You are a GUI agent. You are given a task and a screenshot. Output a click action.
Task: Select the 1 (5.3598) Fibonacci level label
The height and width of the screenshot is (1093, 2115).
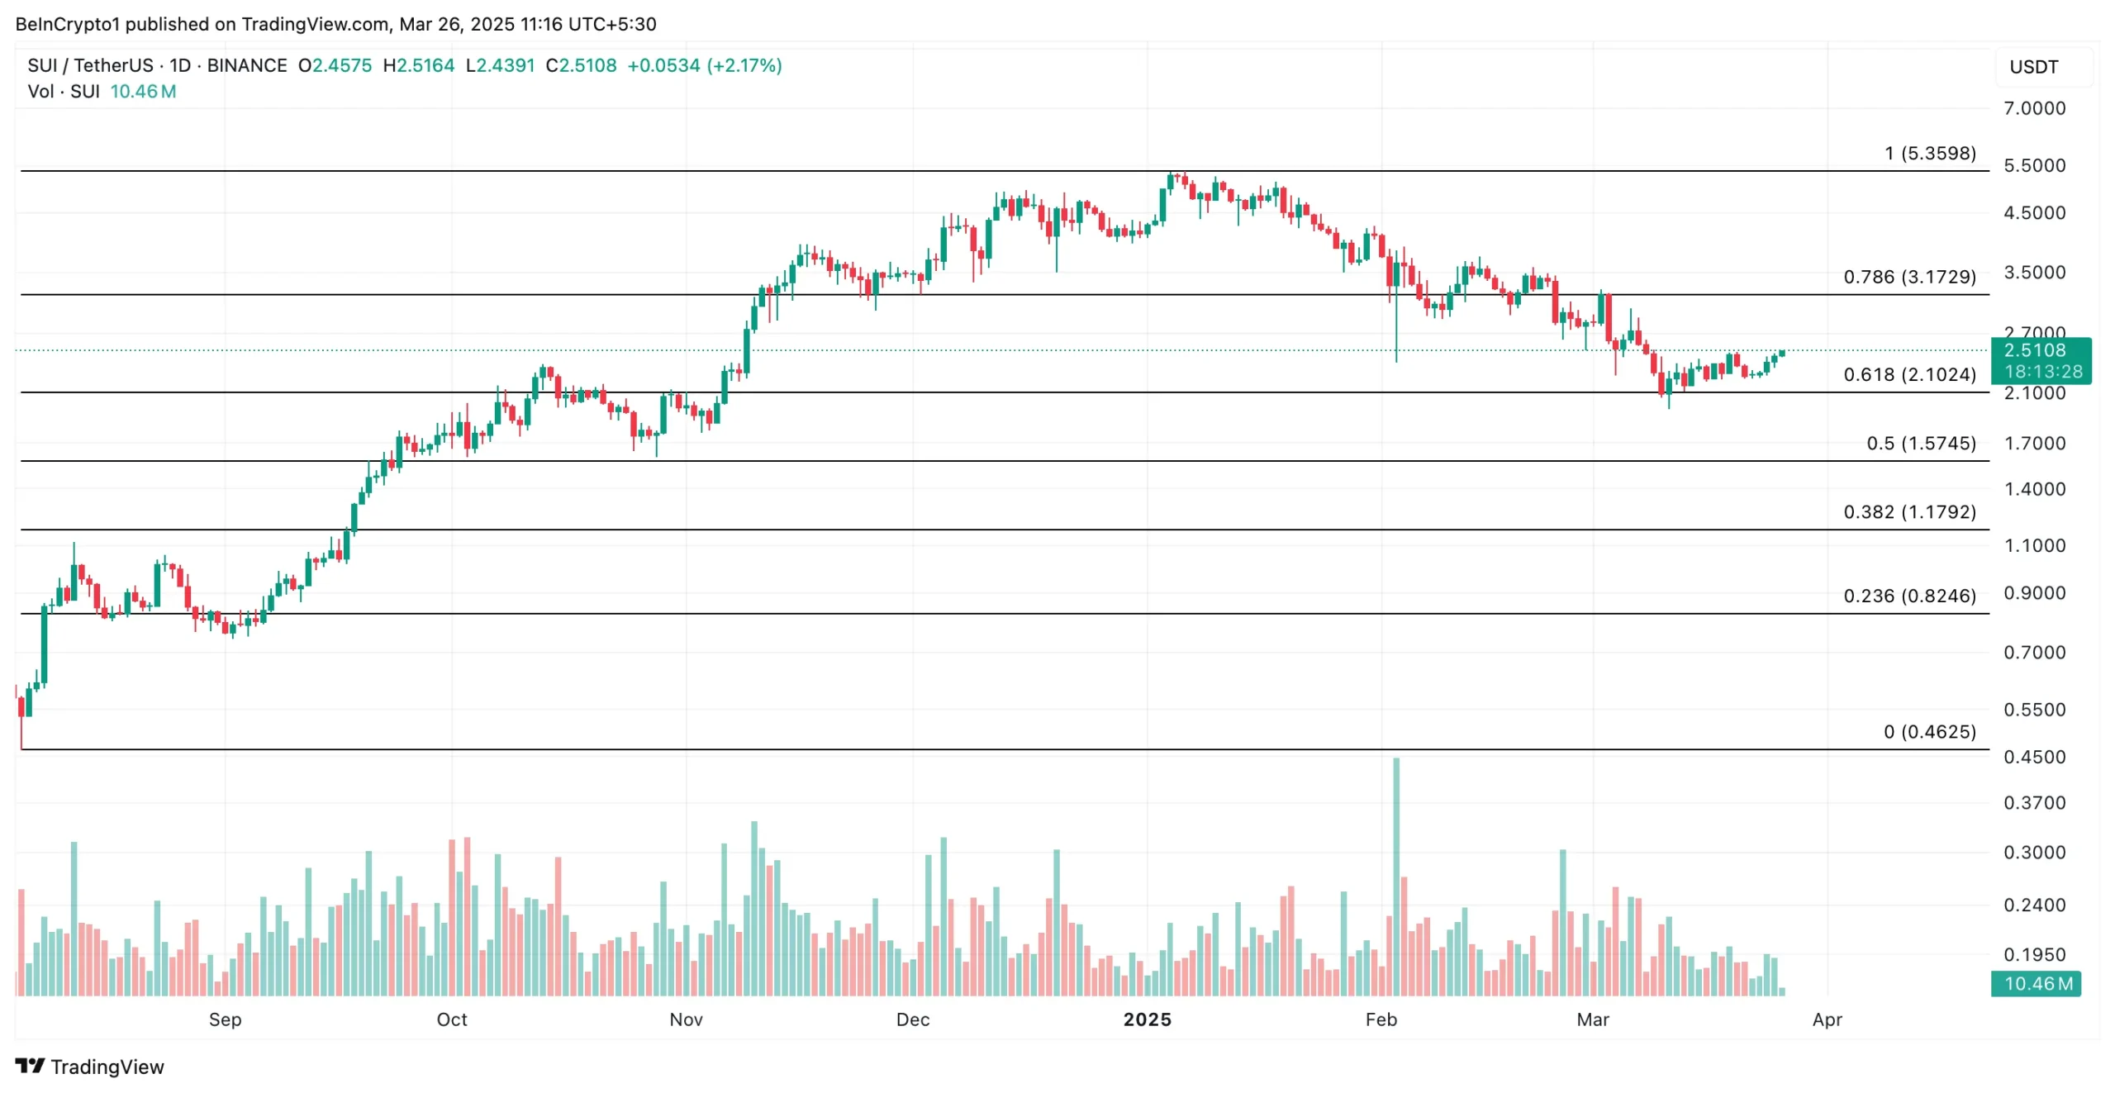tap(1929, 153)
